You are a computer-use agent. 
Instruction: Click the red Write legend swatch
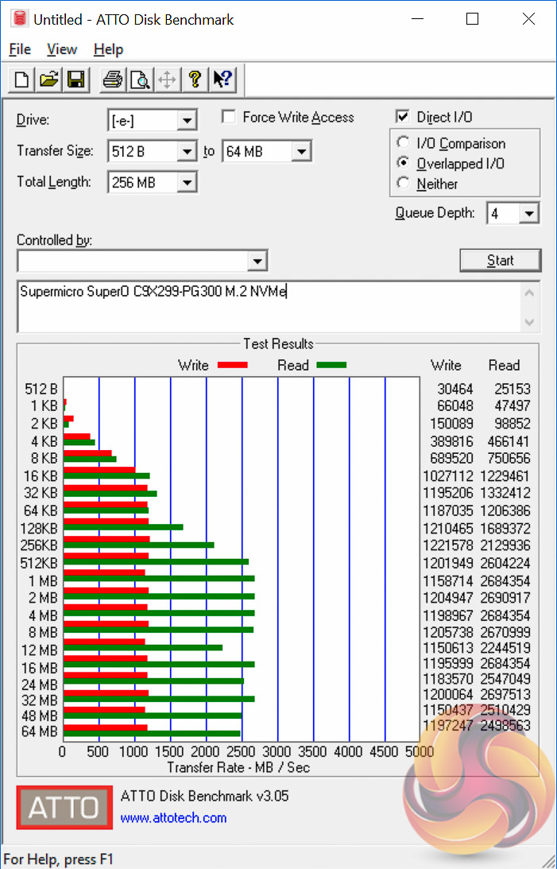[233, 365]
